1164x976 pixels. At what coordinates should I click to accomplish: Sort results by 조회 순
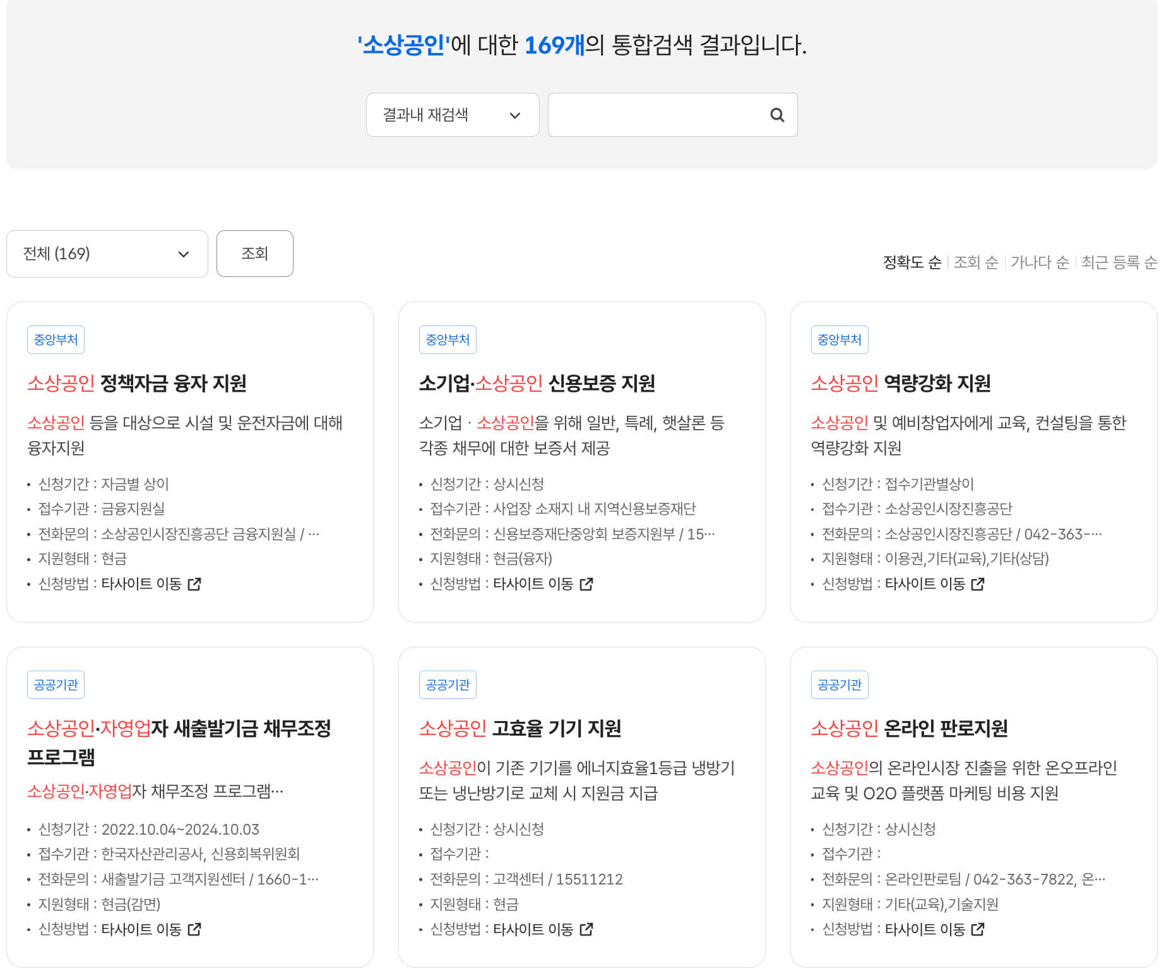(975, 263)
